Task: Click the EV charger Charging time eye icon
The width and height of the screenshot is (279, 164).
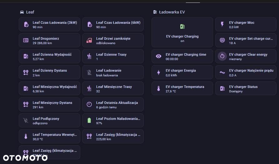Action: click(x=158, y=56)
